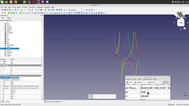Click the Copy toolbar icon
Image resolution: width=189 pixels, height=106 pixels.
point(15,10)
